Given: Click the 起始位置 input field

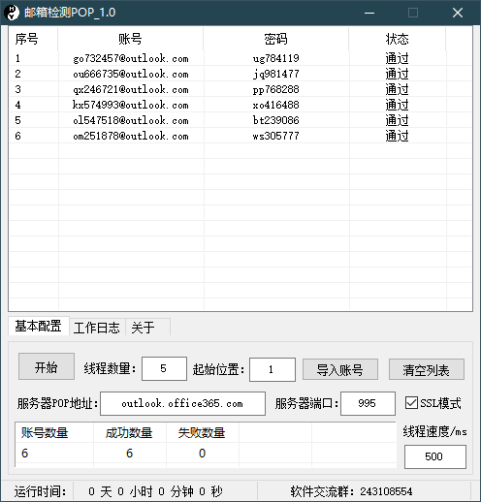Looking at the screenshot, I should (273, 369).
